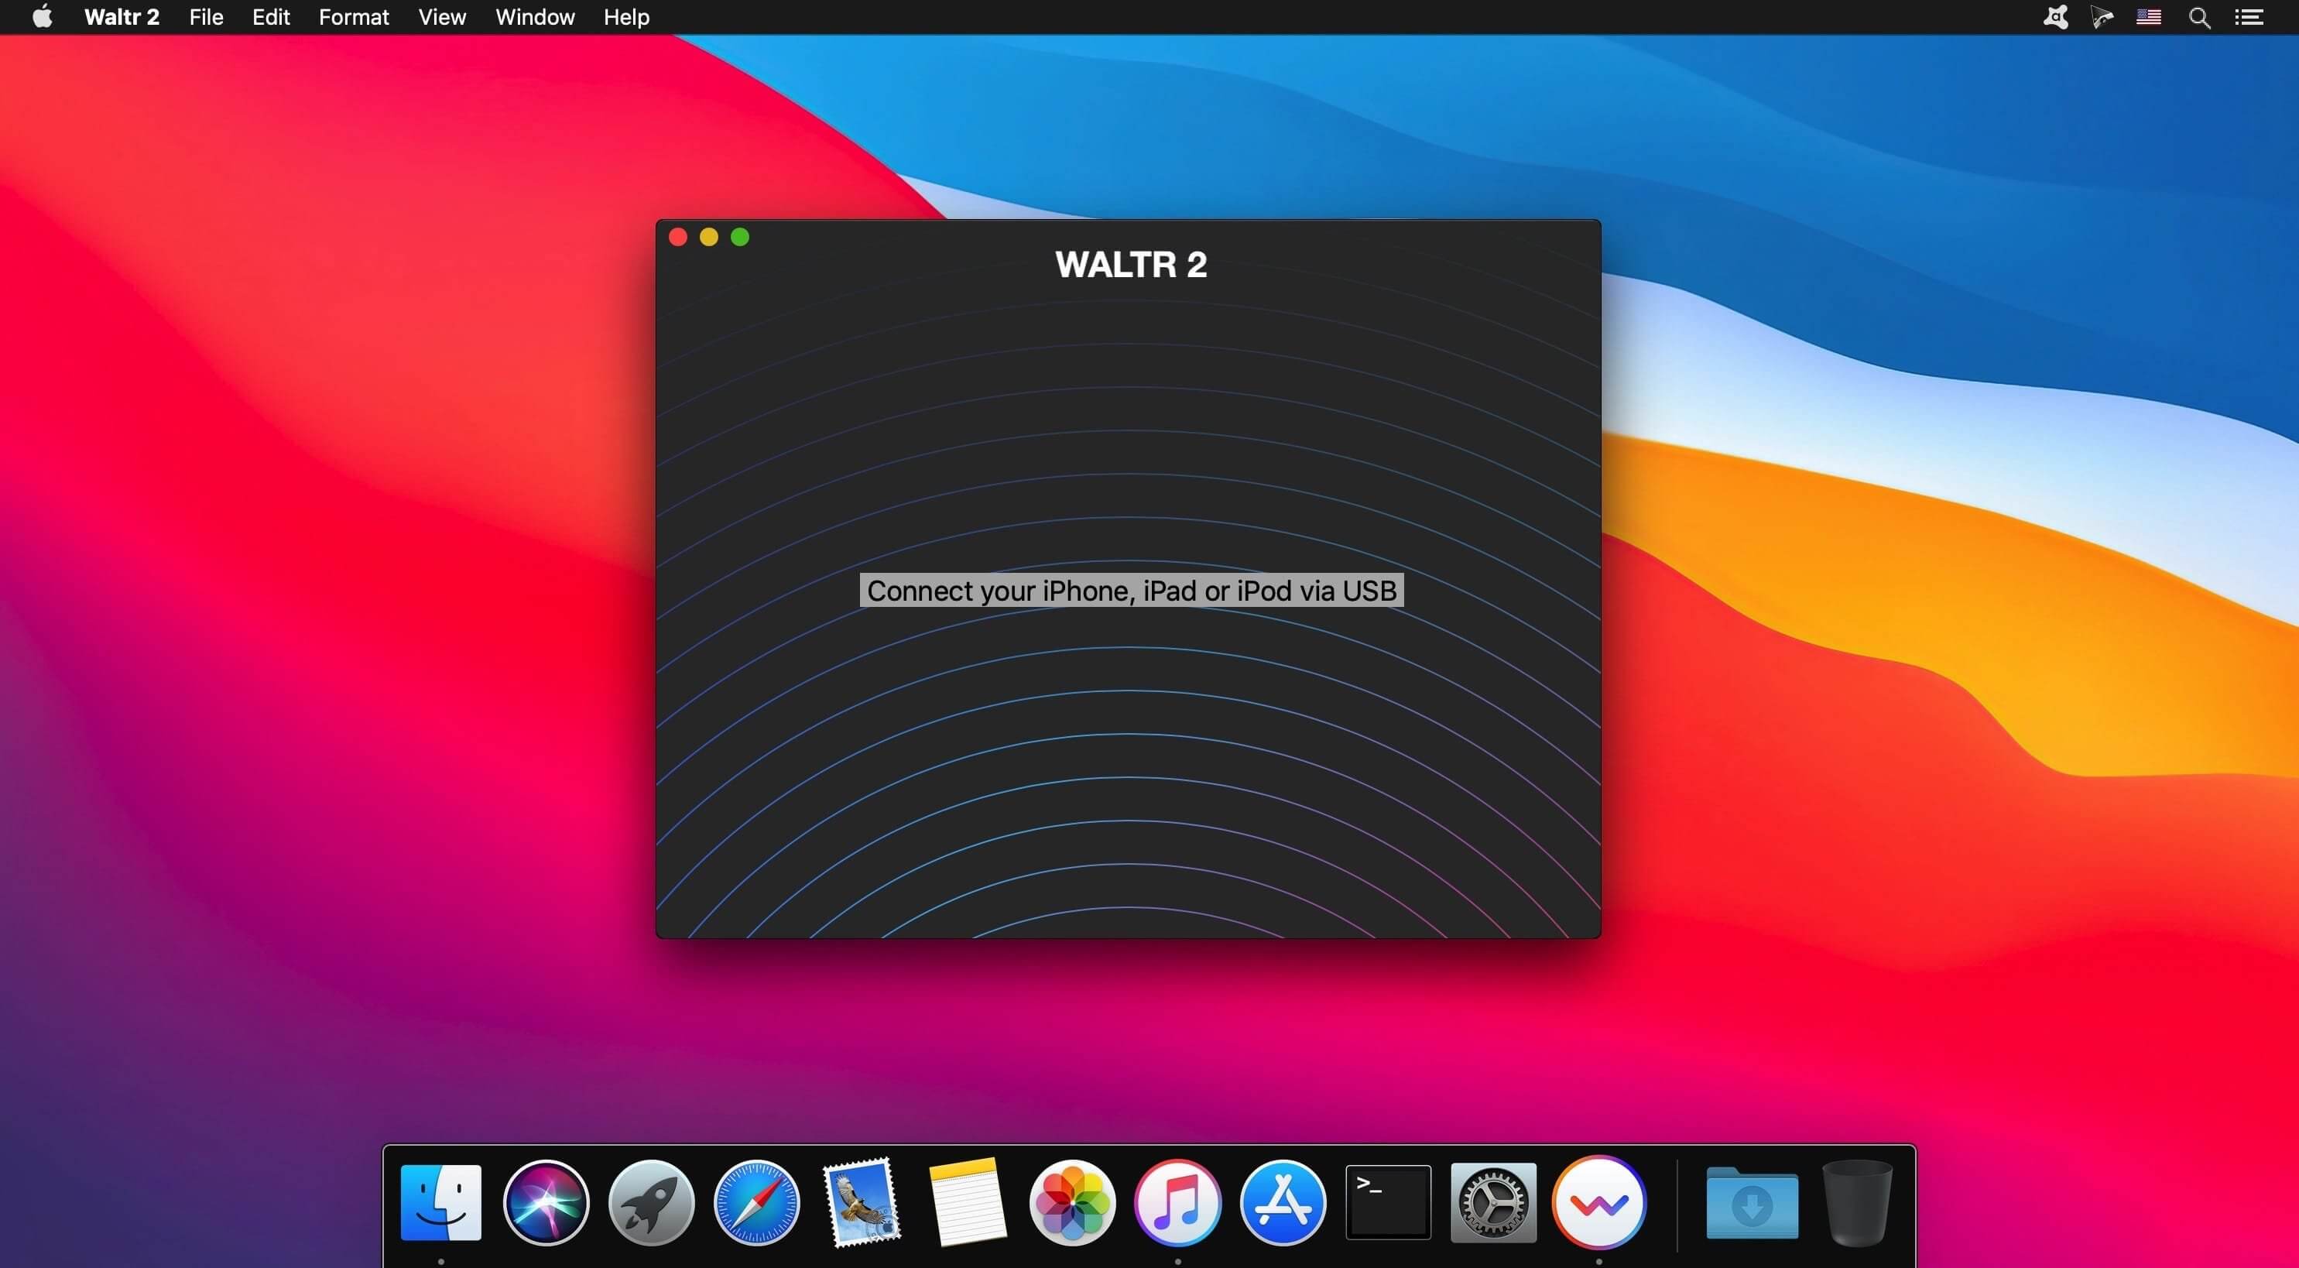Open the Mail stamp icon in Dock
The image size is (2299, 1268).
[862, 1202]
